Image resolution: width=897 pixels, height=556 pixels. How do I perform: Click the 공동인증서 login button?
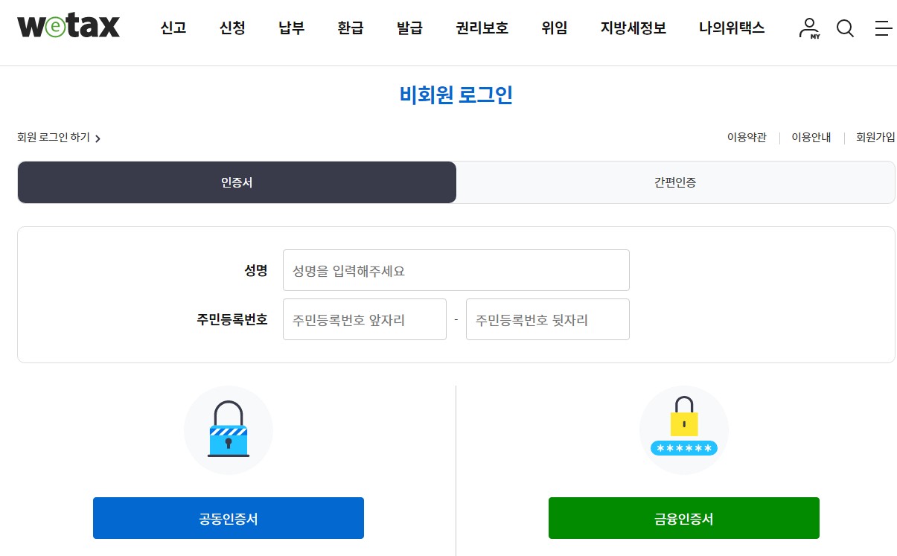tap(228, 517)
